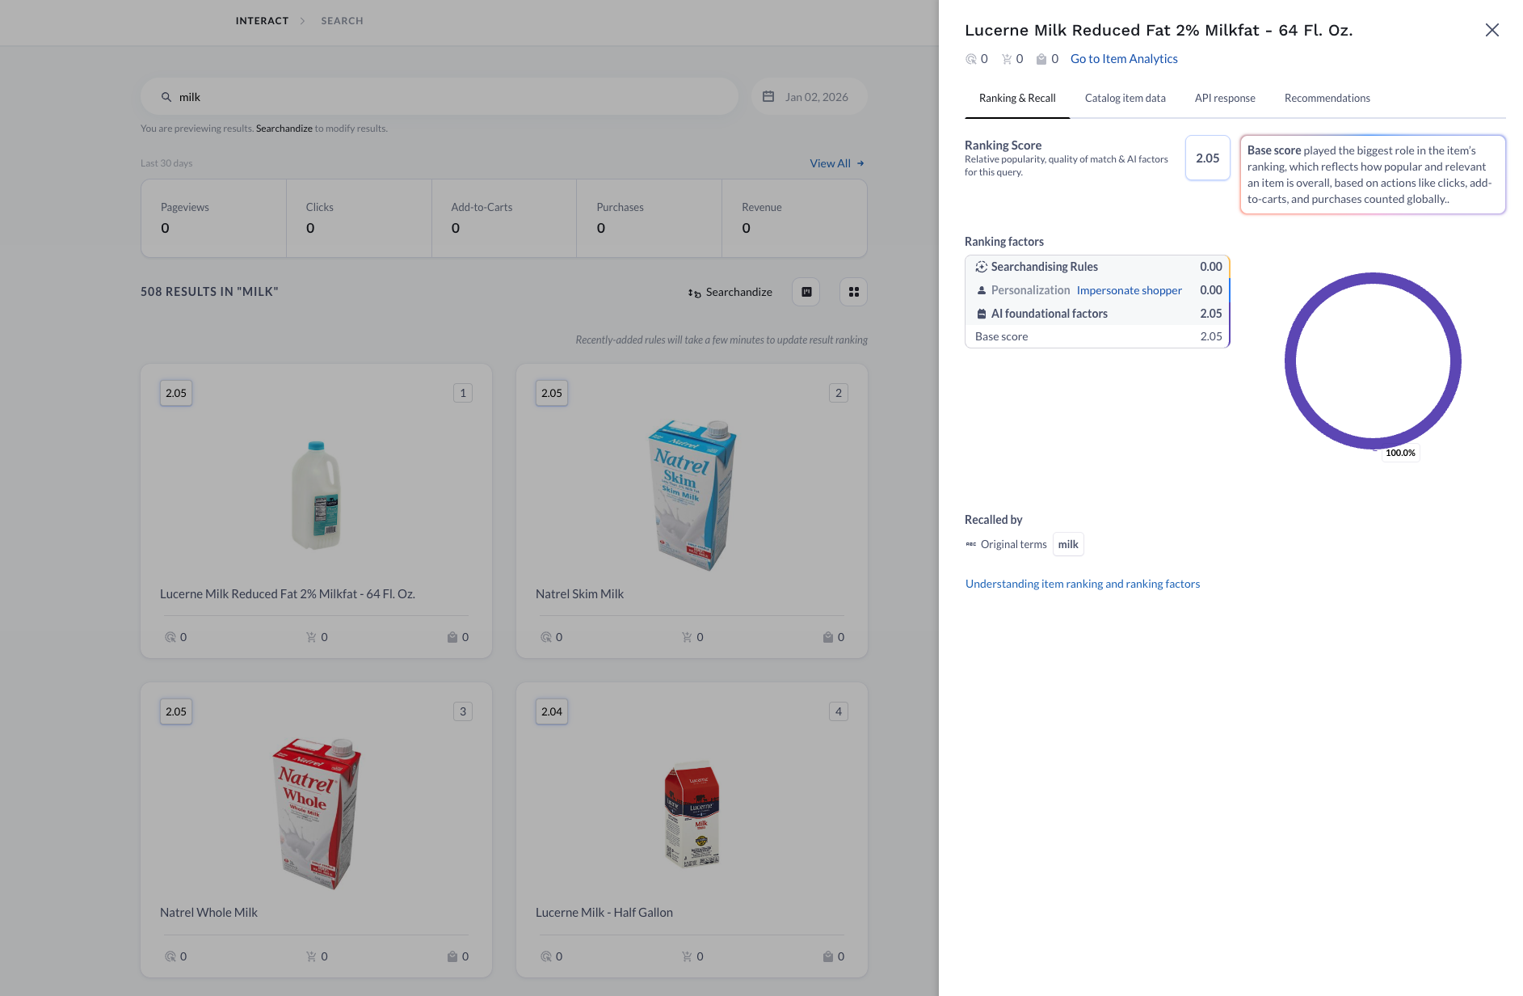Click the Impersonate shopper link
1523x996 pixels.
(x=1129, y=290)
